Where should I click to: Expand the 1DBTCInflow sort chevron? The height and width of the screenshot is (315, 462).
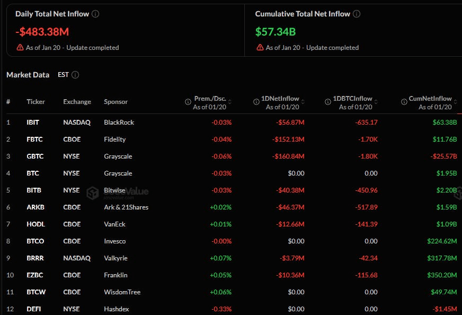(375, 101)
